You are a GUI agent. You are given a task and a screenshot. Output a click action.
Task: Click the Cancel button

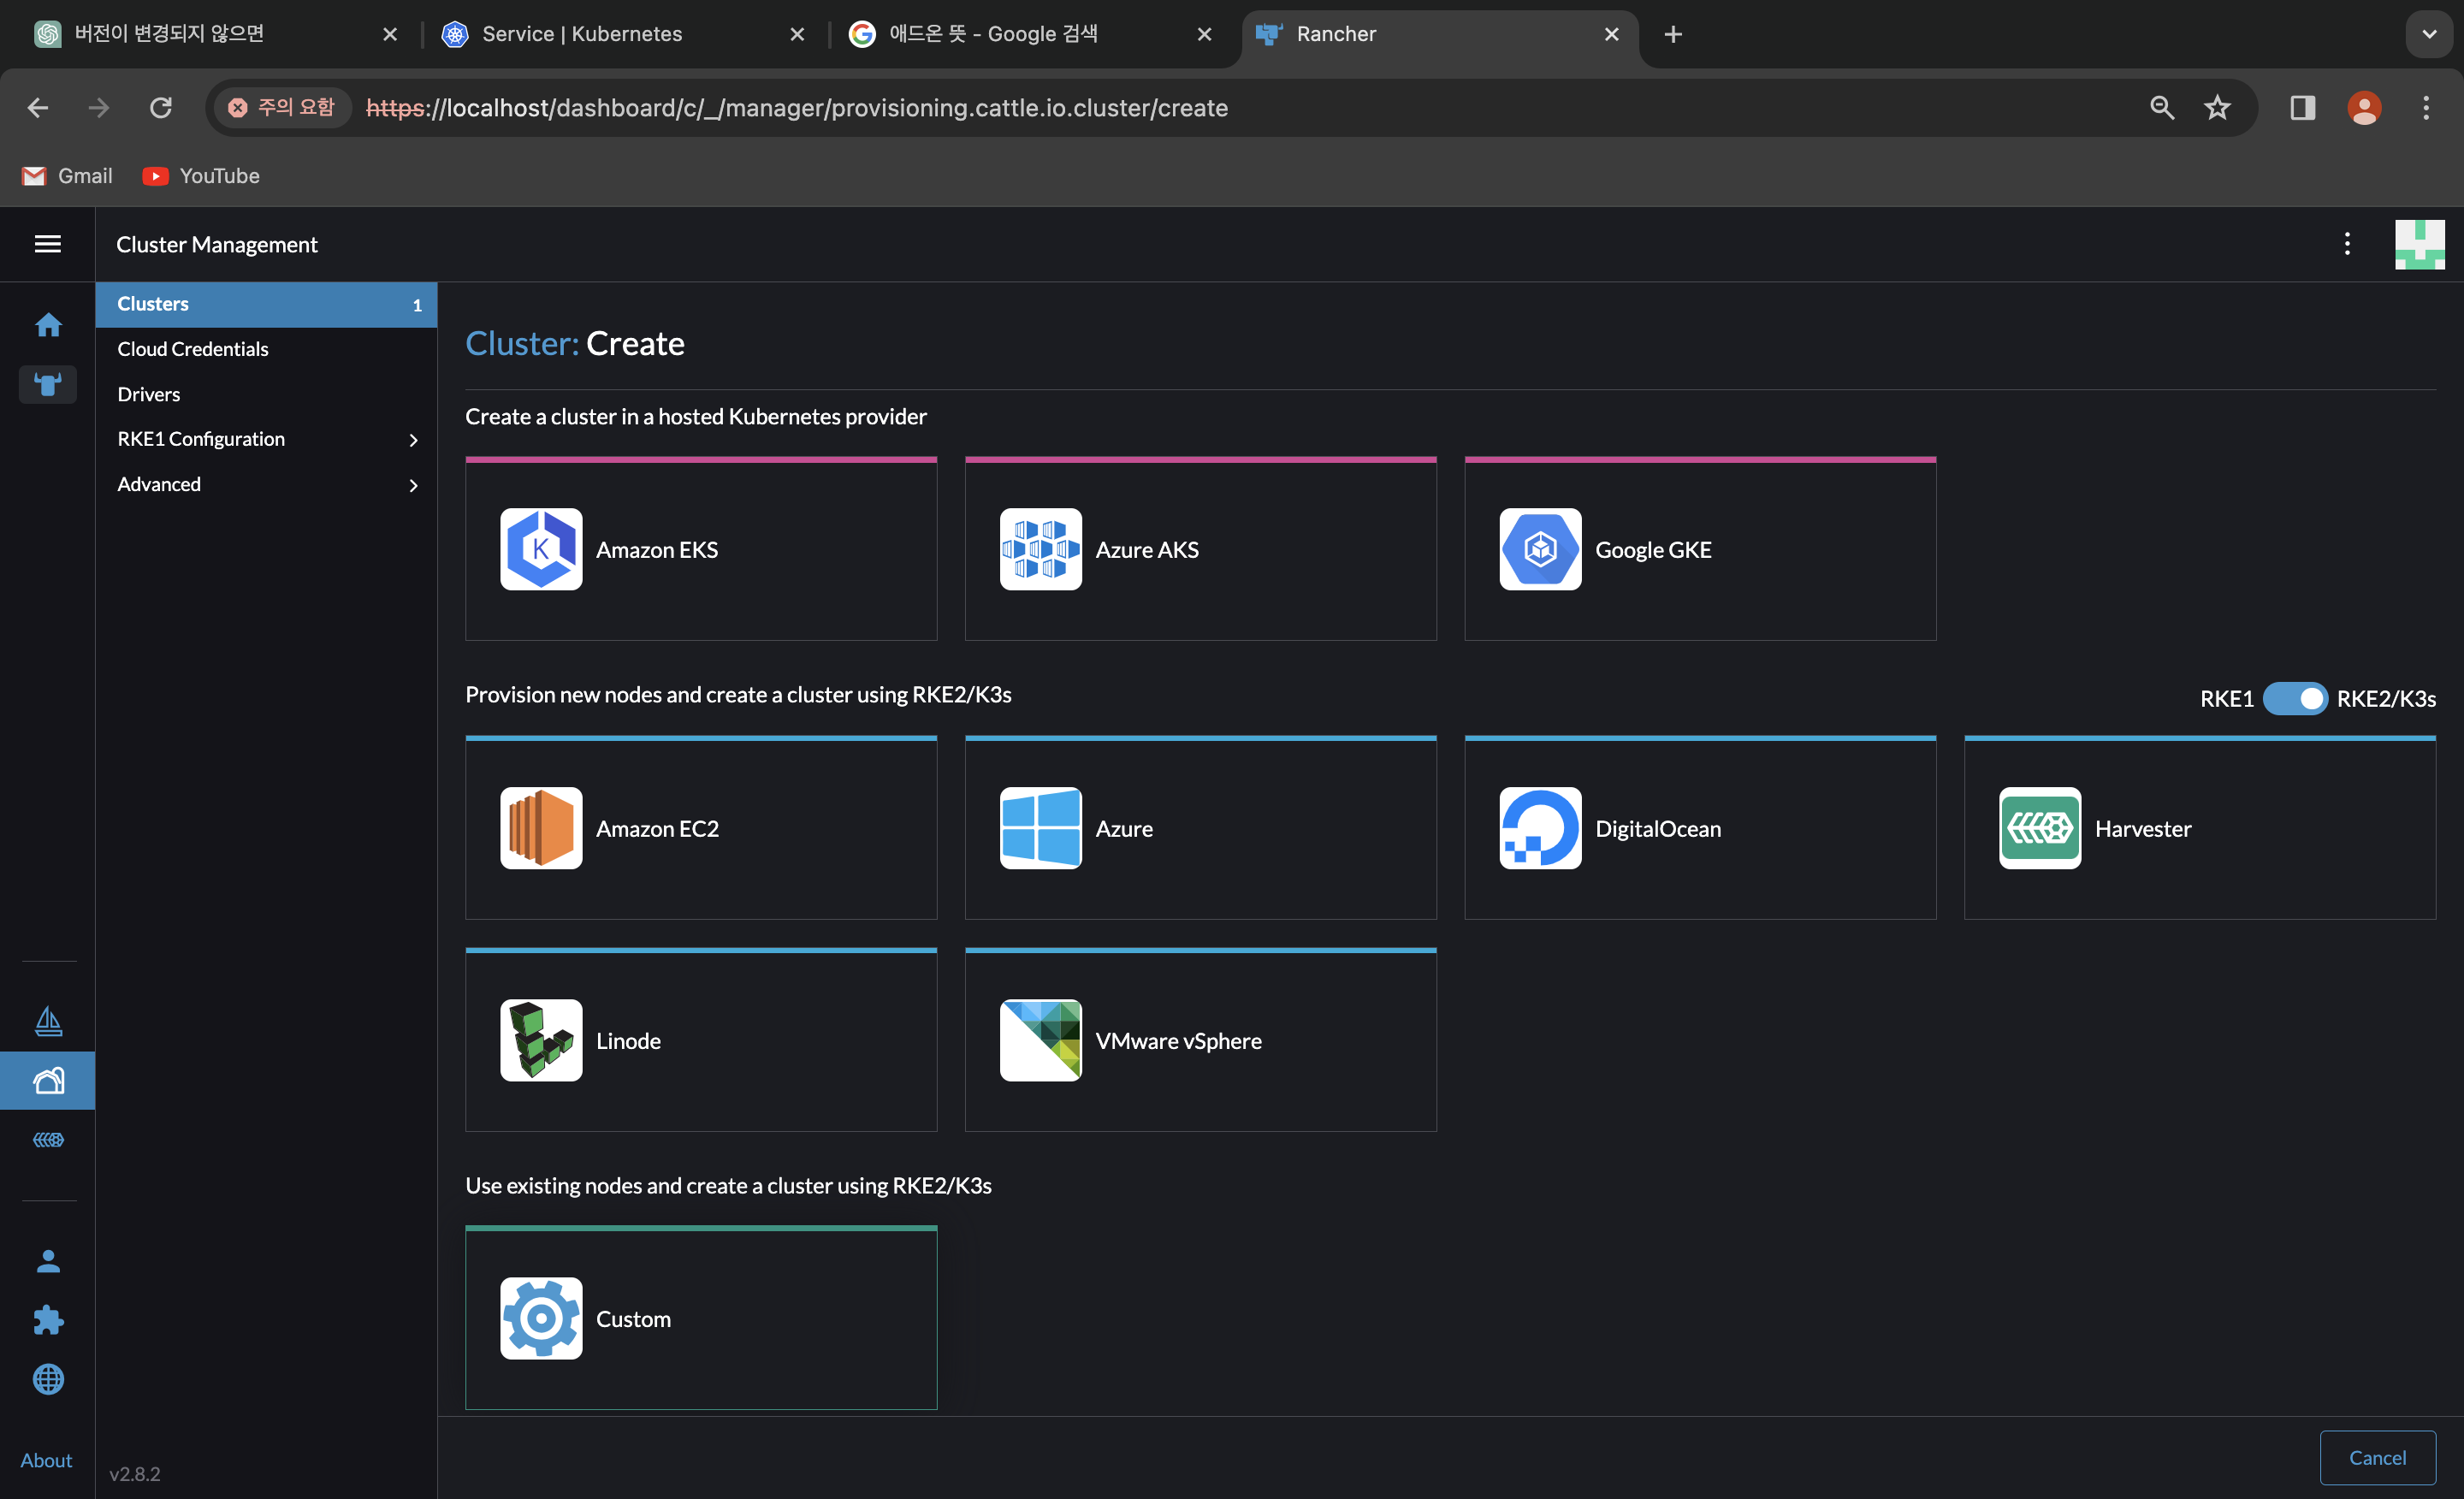pos(2377,1457)
